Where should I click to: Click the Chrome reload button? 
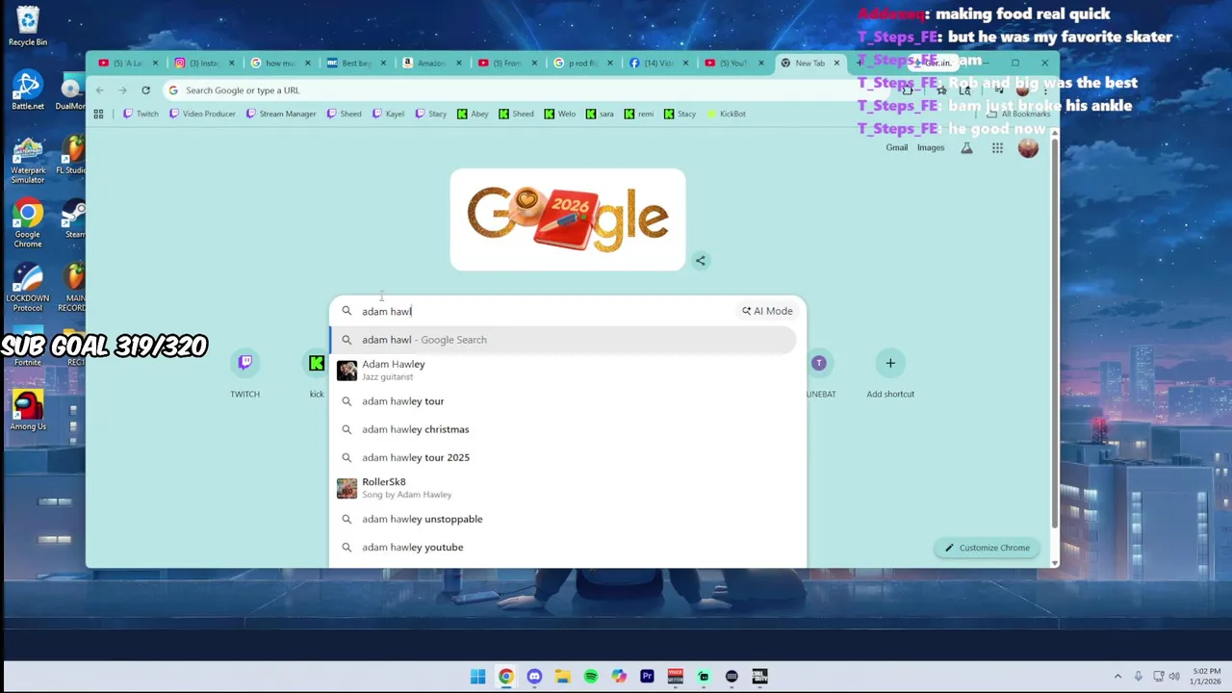point(145,90)
